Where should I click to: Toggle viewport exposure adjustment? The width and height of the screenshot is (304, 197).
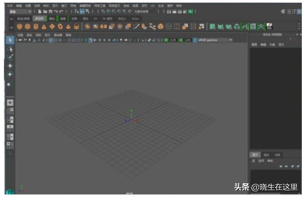point(166,40)
